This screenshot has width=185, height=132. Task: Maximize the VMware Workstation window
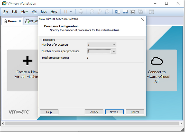click(x=166, y=3)
